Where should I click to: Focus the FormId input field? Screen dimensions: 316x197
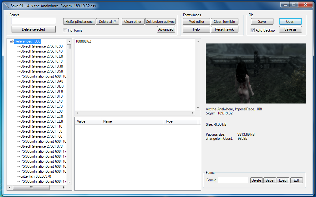click(233, 180)
